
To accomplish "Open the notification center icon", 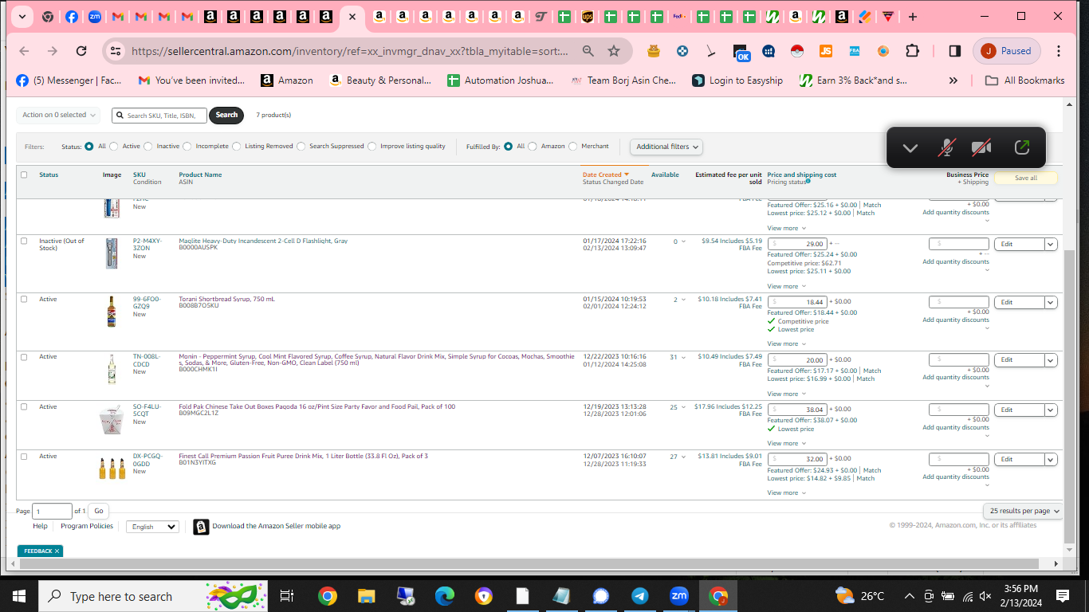I will [x=1063, y=596].
